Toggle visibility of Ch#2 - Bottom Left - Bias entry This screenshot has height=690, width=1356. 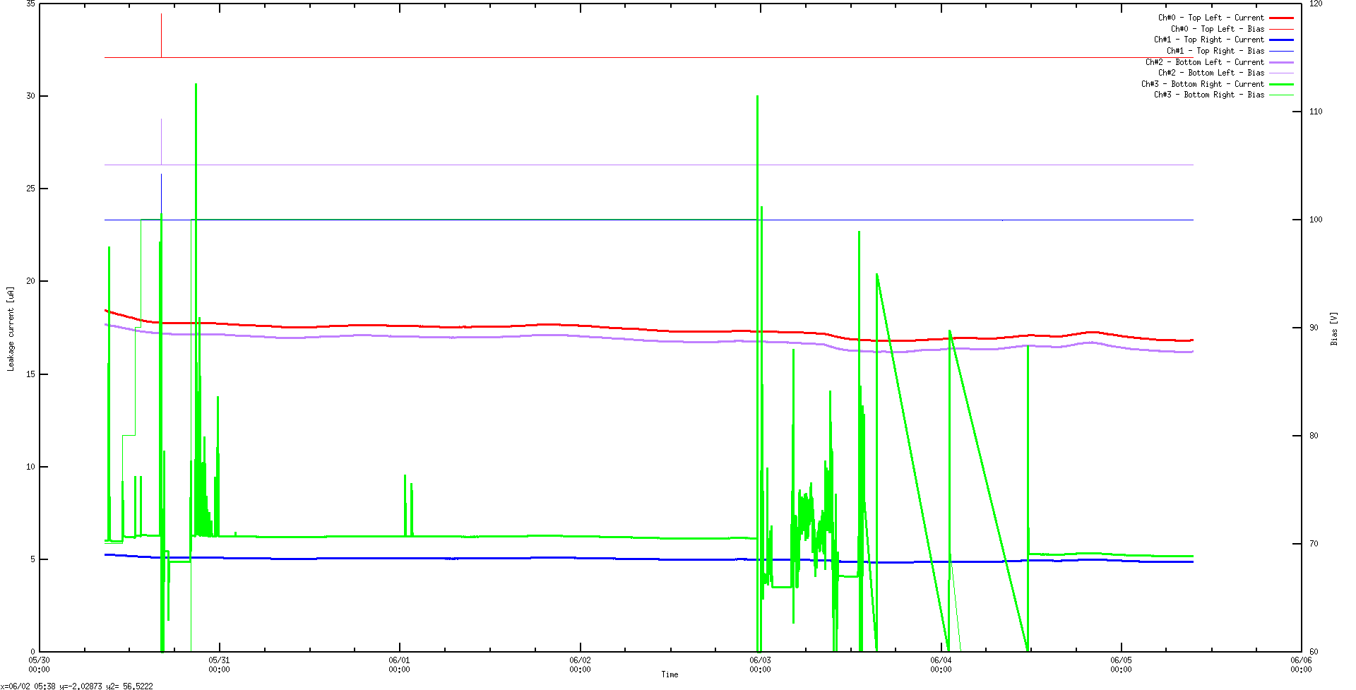[x=1211, y=73]
